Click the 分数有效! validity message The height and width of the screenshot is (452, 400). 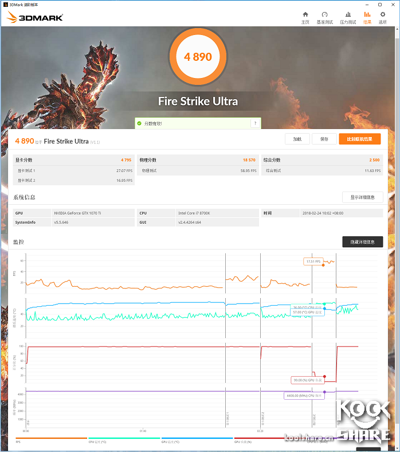[153, 123]
